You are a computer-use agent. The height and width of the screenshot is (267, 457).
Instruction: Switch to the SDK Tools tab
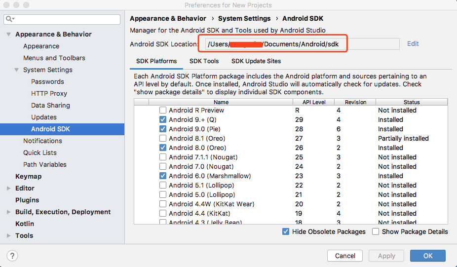[x=204, y=61]
